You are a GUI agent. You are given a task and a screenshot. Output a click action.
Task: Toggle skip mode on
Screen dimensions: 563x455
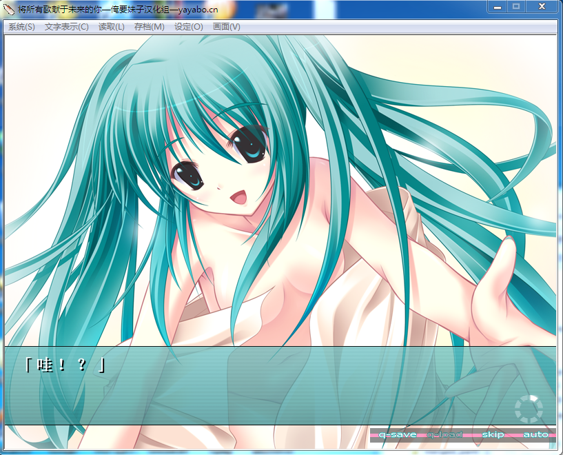[x=493, y=435]
